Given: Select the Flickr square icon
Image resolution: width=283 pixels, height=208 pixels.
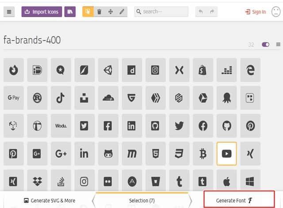Looking at the screenshot, I should click(108, 181).
